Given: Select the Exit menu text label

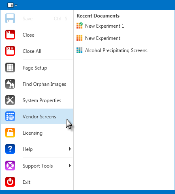Looking at the screenshot, I should tap(26, 182).
